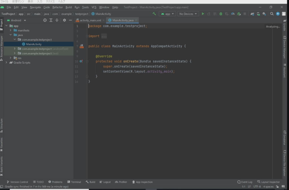Screen dimensions: 289x190
Task: Open the app run configuration dropdown
Action: pyautogui.click(x=167, y=14)
